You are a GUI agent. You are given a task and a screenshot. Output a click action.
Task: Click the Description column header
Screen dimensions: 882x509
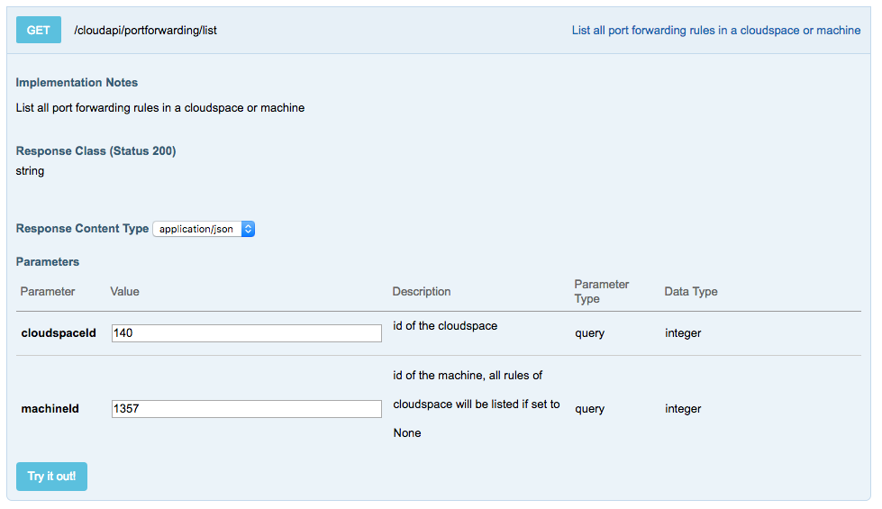422,292
